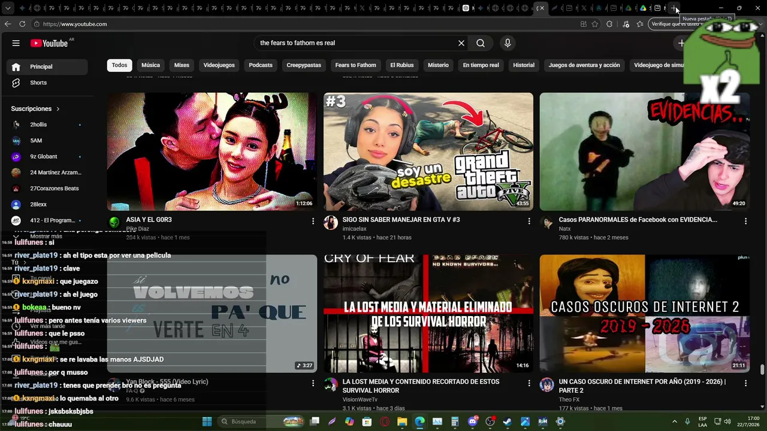Open Microsoft Edge from the taskbar
This screenshot has height=431, width=767.
pos(419,421)
